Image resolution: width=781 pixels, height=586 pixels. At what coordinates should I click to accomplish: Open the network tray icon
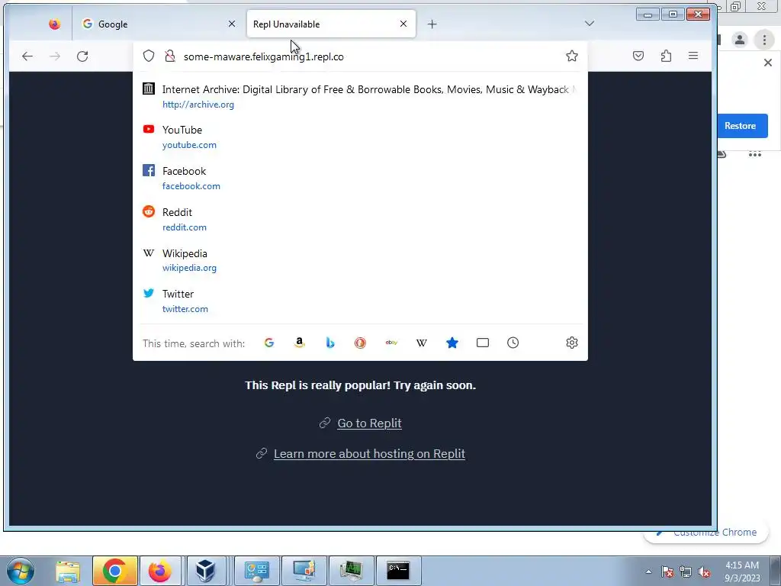tap(686, 572)
